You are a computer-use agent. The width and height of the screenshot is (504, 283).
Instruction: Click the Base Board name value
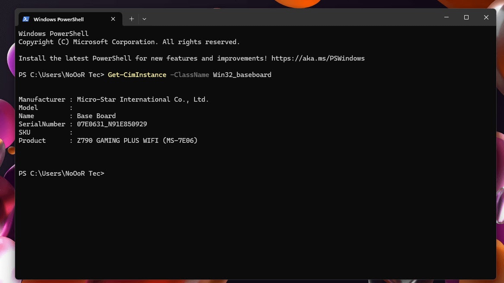96,116
